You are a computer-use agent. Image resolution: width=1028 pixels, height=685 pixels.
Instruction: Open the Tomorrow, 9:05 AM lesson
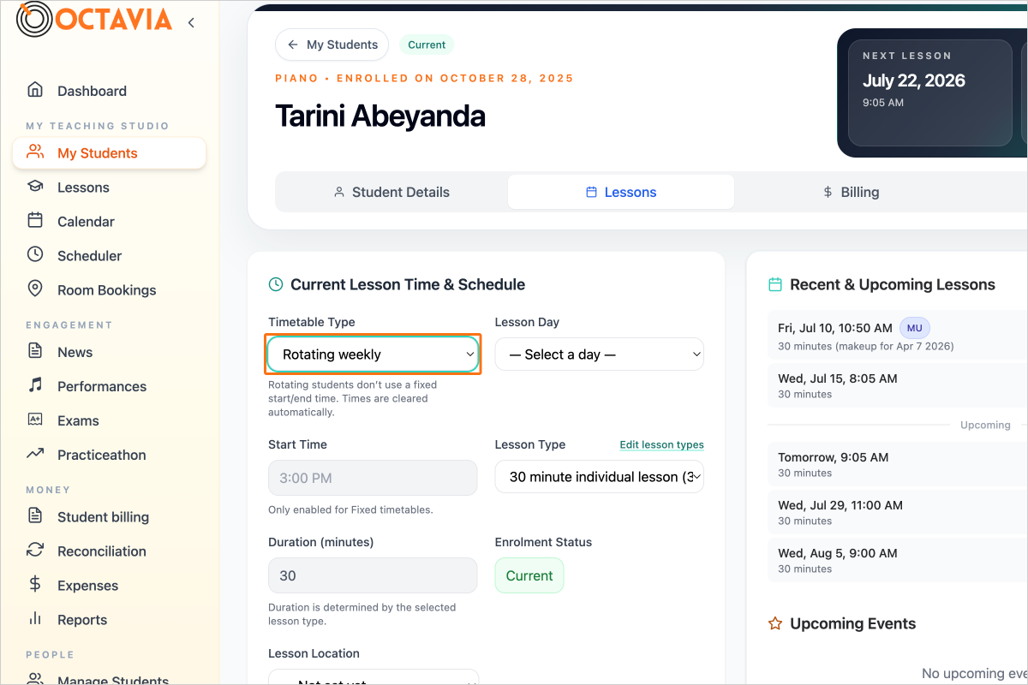[898, 464]
